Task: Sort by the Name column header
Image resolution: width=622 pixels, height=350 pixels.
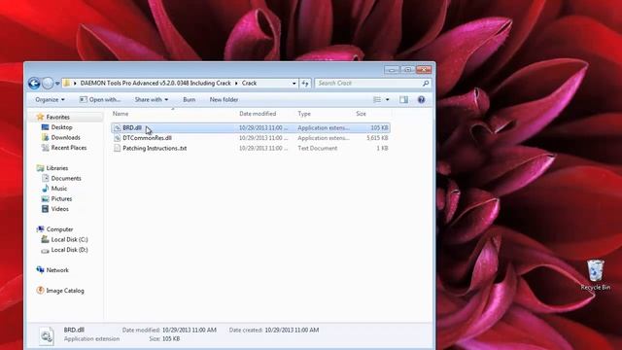Action: point(121,114)
